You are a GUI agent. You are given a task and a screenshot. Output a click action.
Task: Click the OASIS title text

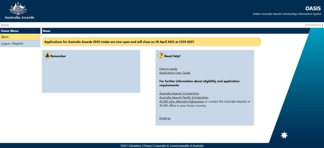313,9
